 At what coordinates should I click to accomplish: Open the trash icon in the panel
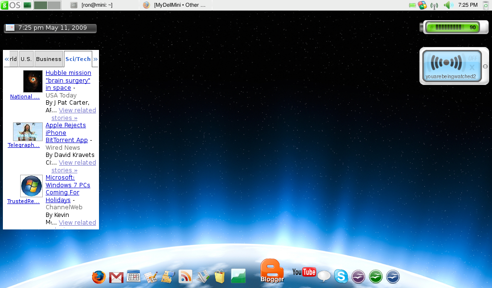pyautogui.click(x=486, y=5)
